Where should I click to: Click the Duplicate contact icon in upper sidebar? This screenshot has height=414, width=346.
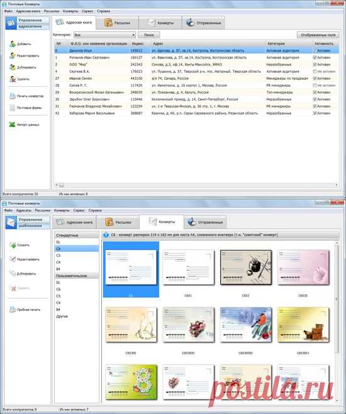pos(13,67)
